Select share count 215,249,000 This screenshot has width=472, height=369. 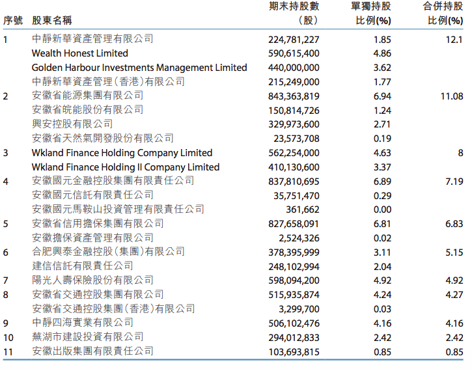294,82
